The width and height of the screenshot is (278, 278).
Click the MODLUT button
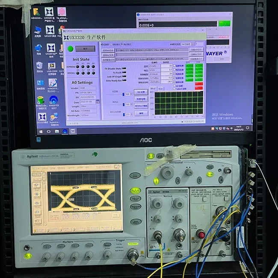pyautogui.click(x=141, y=106)
